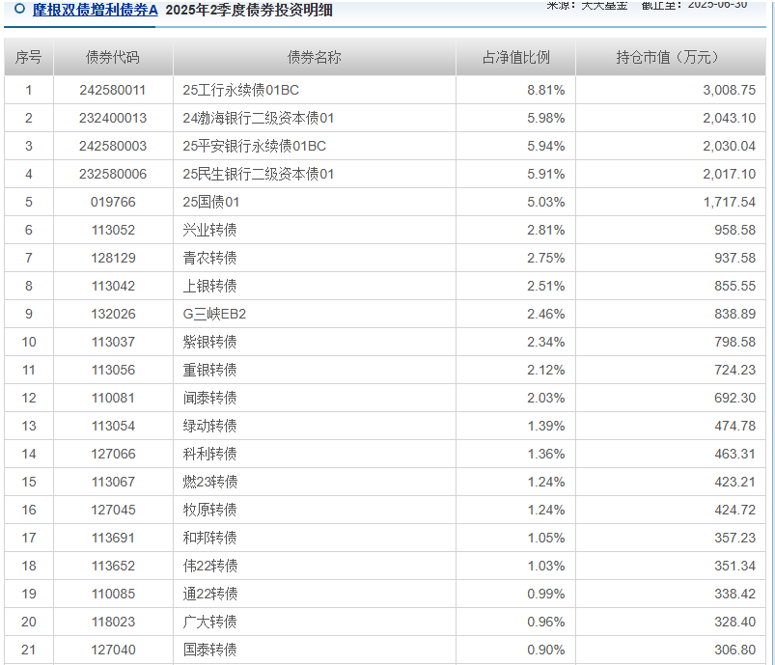Select bond code 127066
Viewport: 775px width, 665px height.
click(x=113, y=454)
